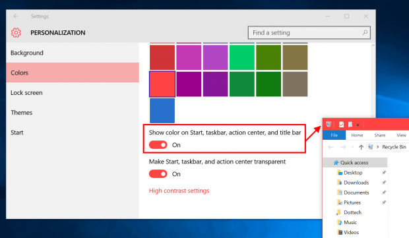Click the back arrow in Settings
Viewport: 409px width, 238px height.
(x=16, y=16)
